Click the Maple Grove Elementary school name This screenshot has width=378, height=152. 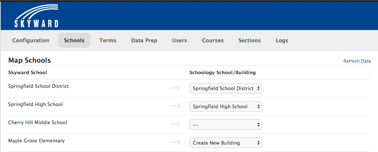click(36, 141)
